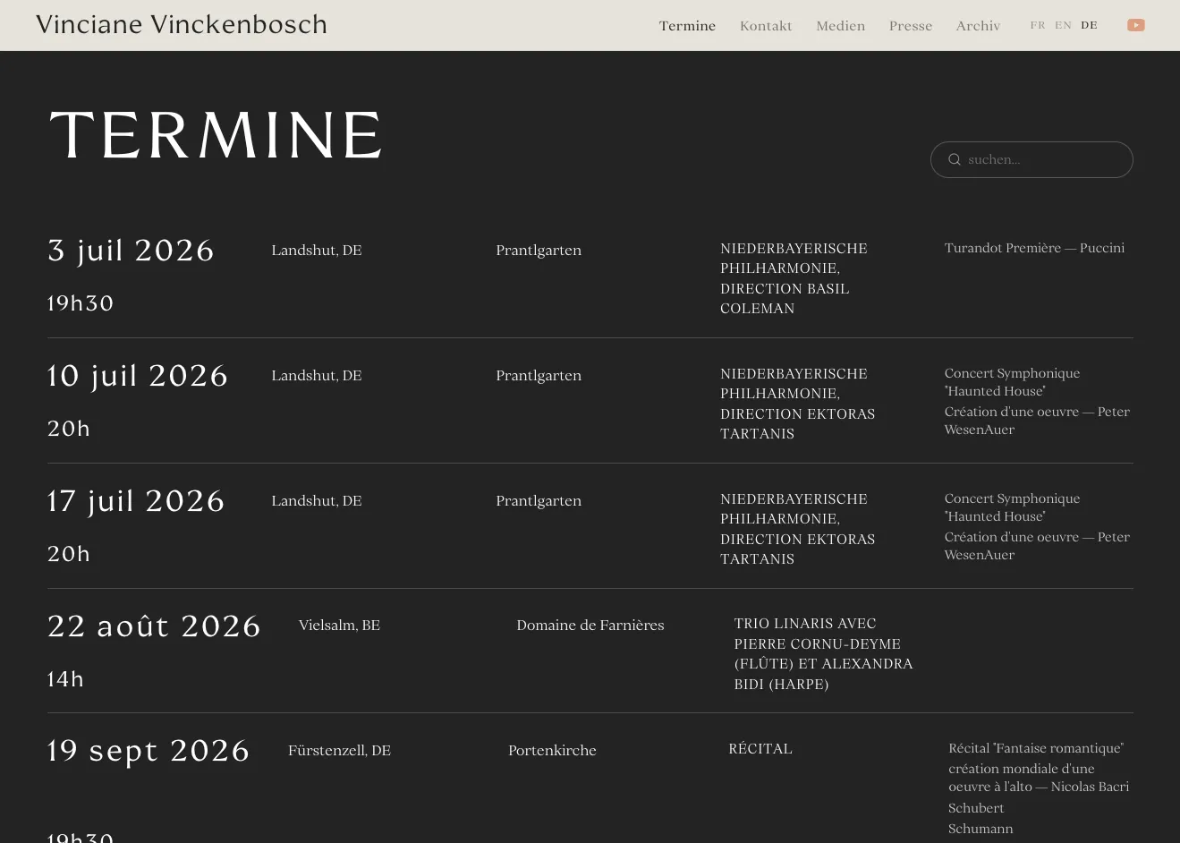The image size is (1180, 843).
Task: Switch language to FR
Action: click(1038, 25)
